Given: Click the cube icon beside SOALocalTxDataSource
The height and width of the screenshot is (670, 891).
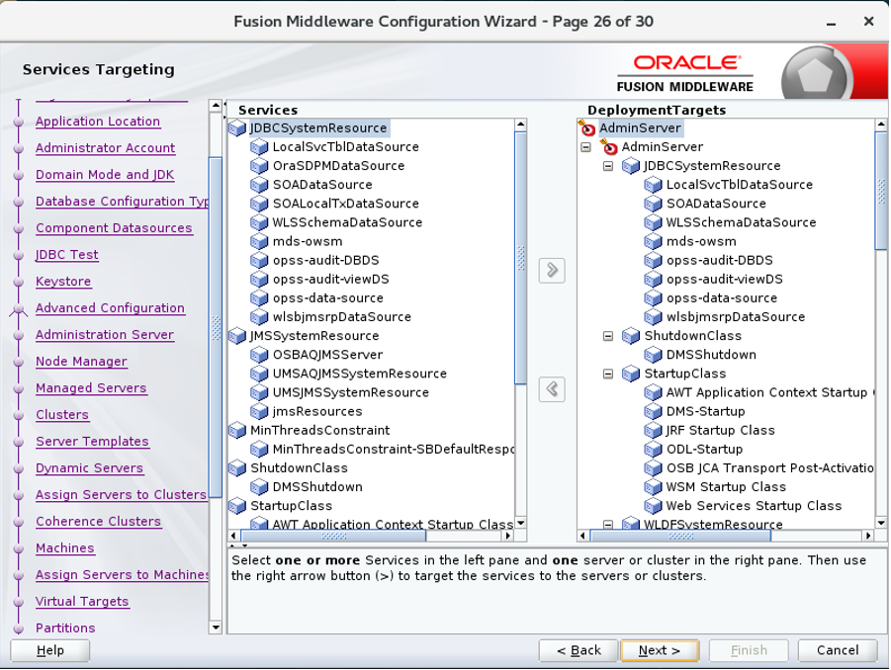Looking at the screenshot, I should point(259,204).
